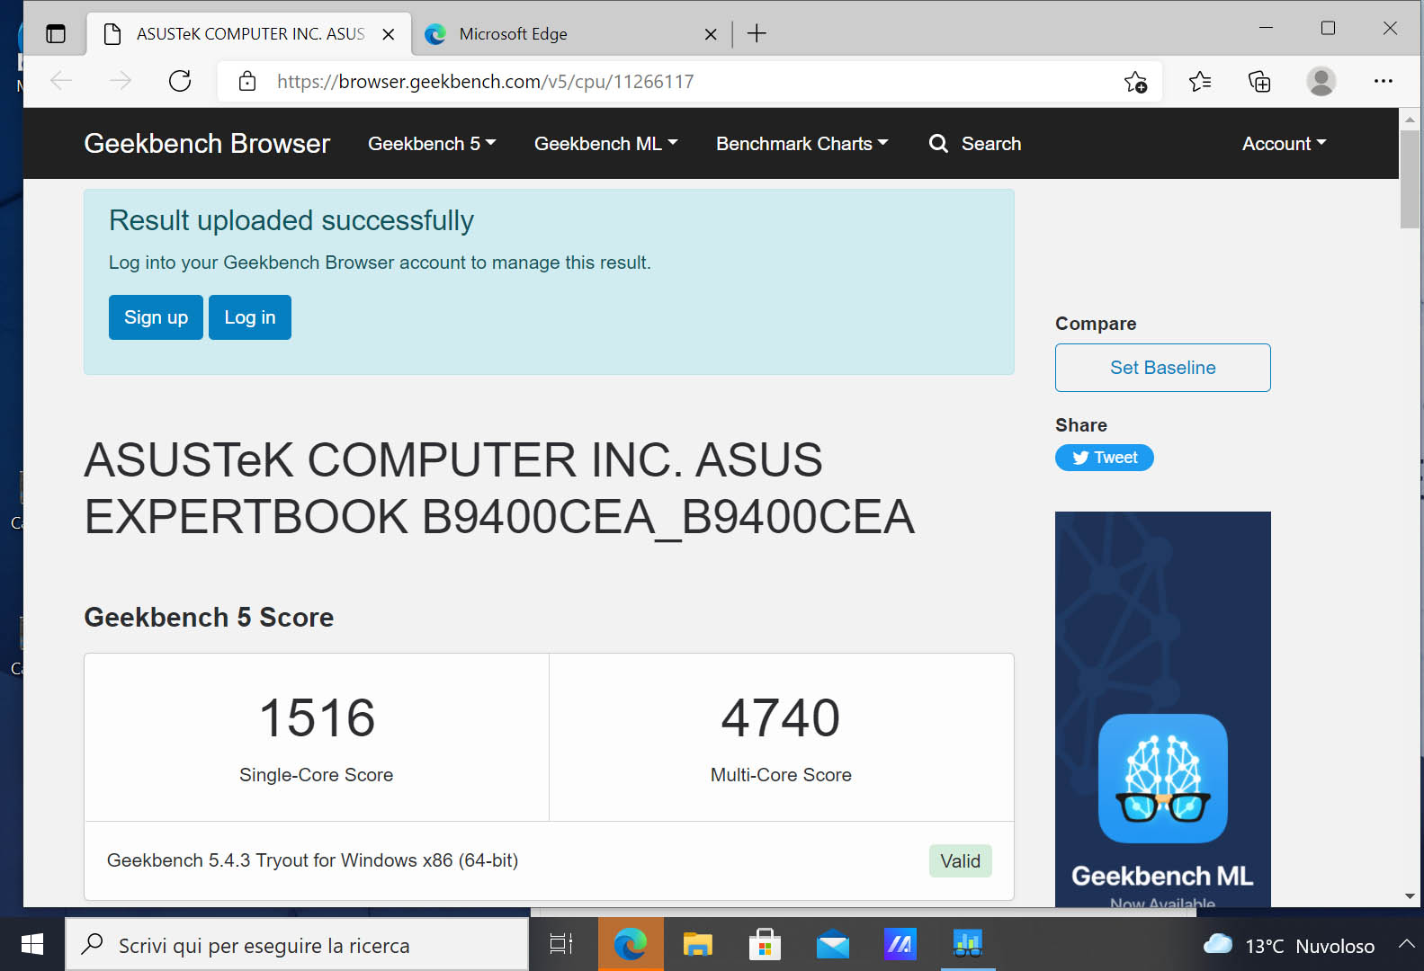Go to the Geekbench Browser home
Viewport: 1424px width, 971px height.
207,144
